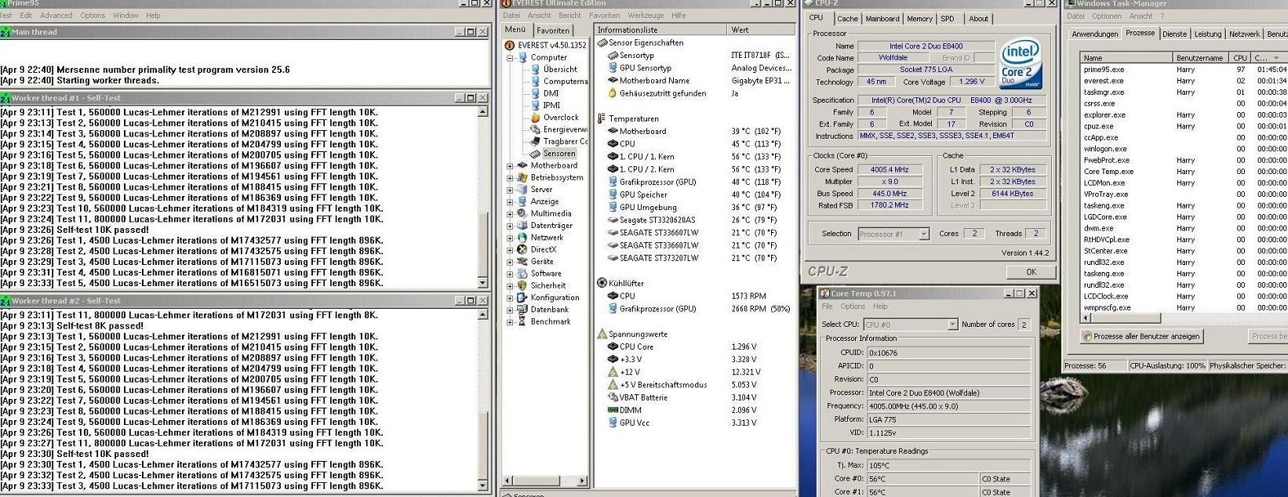Switch to Leistung tab in Task-Manager
Image resolution: width=1288 pixels, height=497 pixels.
pyautogui.click(x=1208, y=34)
